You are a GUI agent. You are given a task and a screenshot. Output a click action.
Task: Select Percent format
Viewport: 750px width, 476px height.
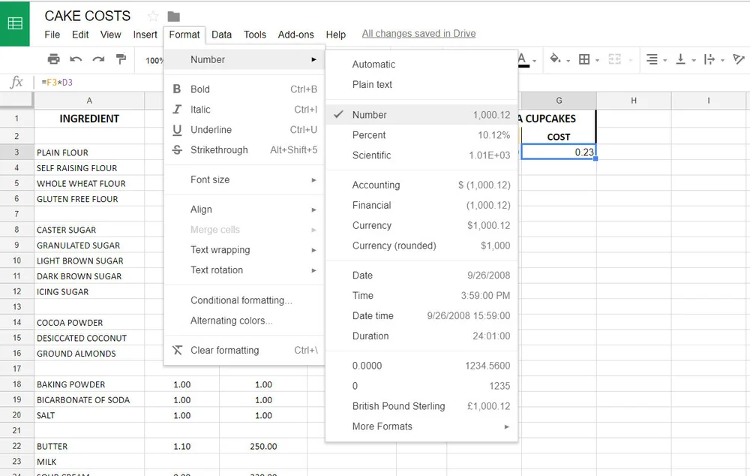[421, 135]
